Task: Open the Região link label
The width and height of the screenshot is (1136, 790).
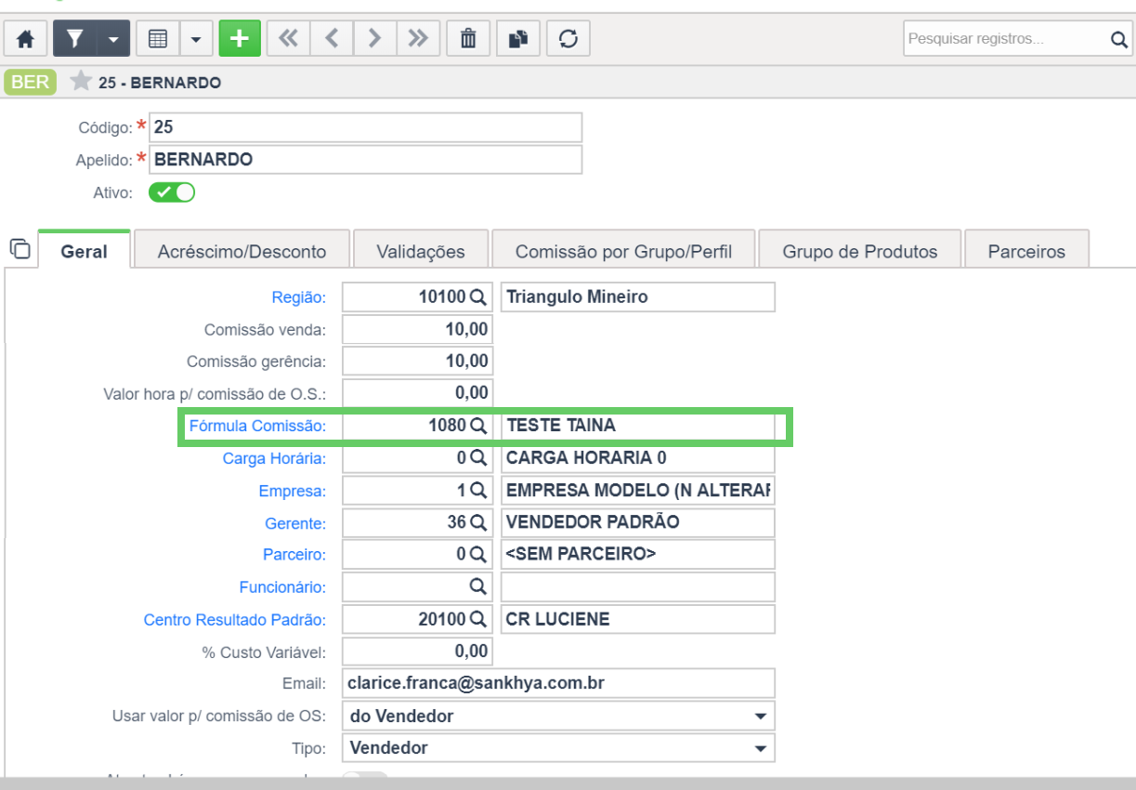Action: coord(298,297)
